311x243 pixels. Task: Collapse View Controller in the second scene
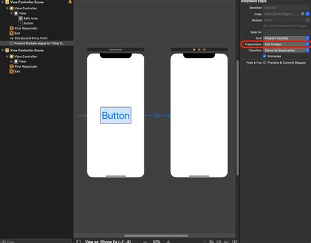click(x=7, y=56)
